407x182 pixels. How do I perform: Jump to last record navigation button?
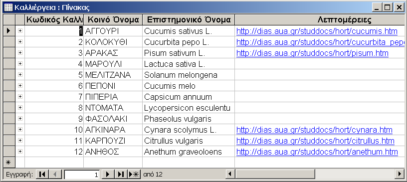[121, 175]
